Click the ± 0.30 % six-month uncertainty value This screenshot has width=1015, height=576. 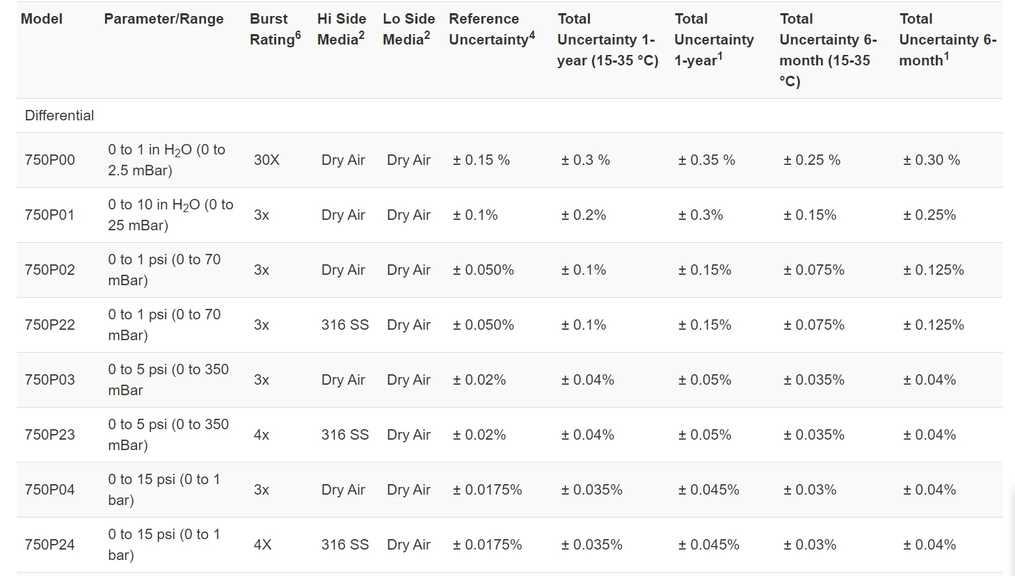(x=931, y=160)
